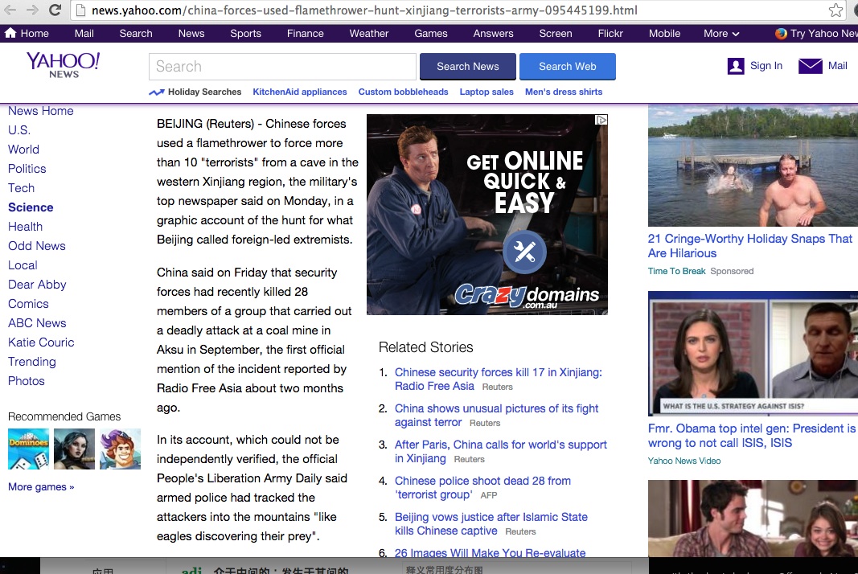This screenshot has height=574, width=858.
Task: Open the Dominoes game icon
Action: click(28, 449)
